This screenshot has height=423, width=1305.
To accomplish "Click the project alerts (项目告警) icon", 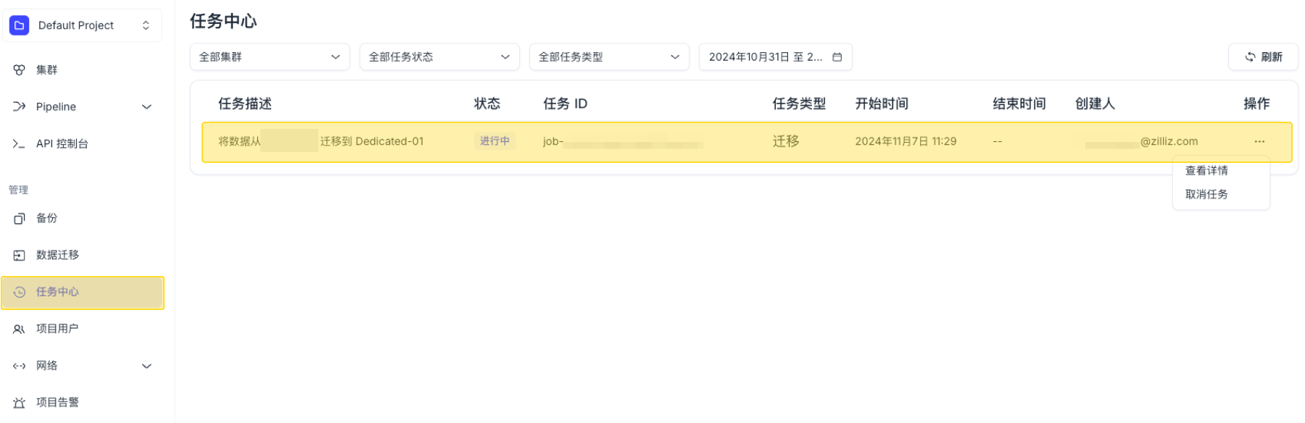I will (20, 403).
